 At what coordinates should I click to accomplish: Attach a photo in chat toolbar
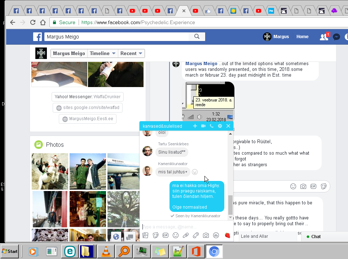pos(145,235)
